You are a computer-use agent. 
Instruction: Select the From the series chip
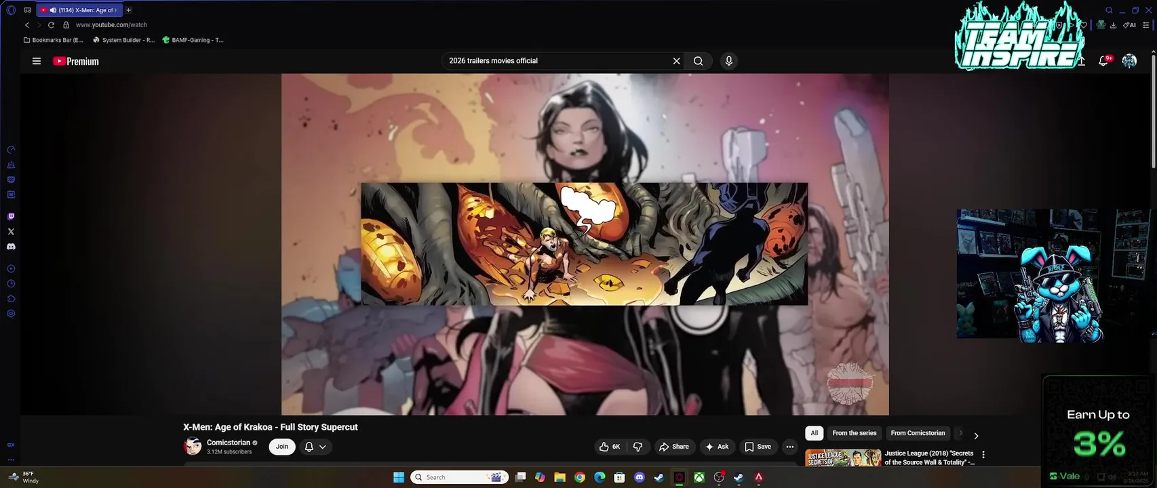click(x=855, y=433)
